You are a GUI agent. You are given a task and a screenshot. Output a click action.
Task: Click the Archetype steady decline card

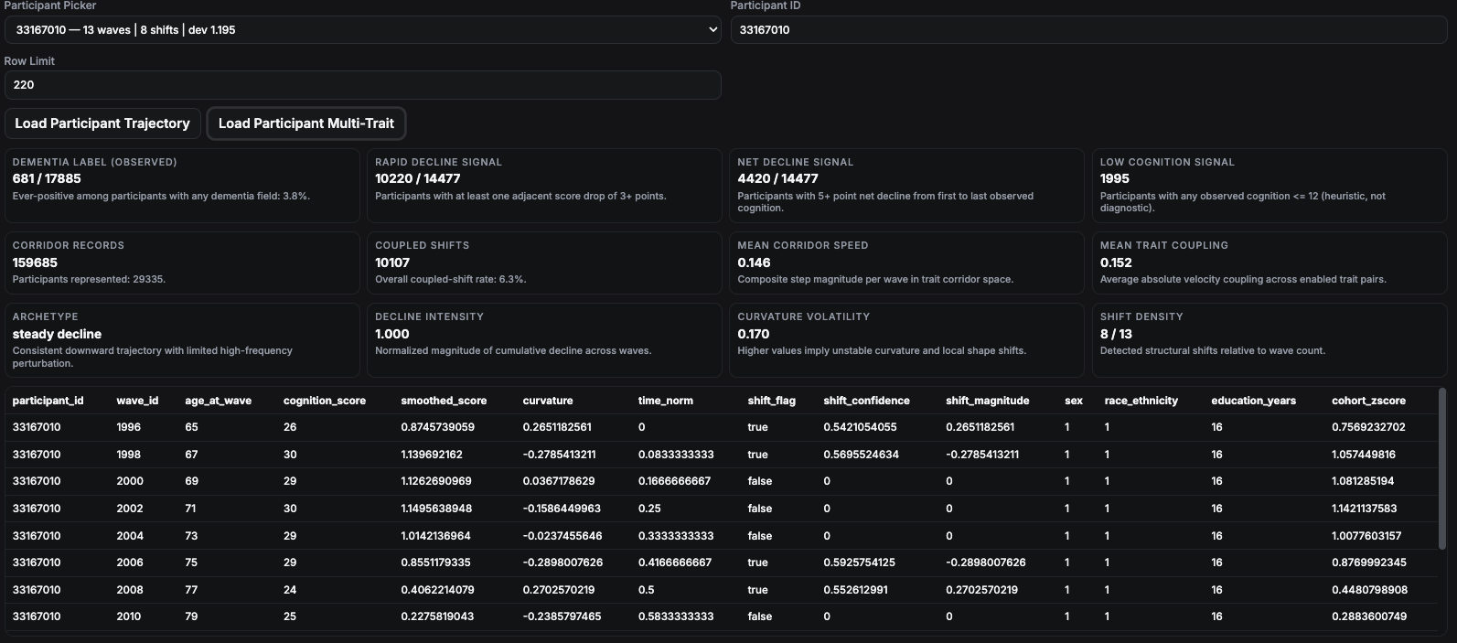[x=182, y=339]
